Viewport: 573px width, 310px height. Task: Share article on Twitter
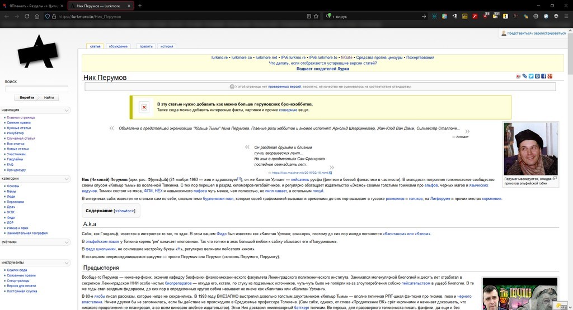[531, 76]
